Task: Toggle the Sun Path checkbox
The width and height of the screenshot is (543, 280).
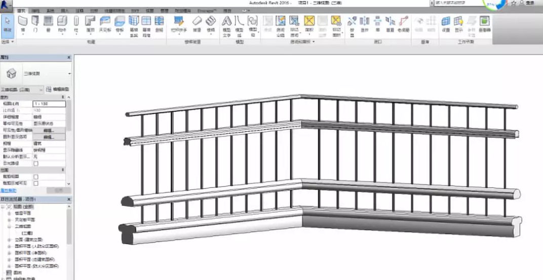Action: pos(35,164)
